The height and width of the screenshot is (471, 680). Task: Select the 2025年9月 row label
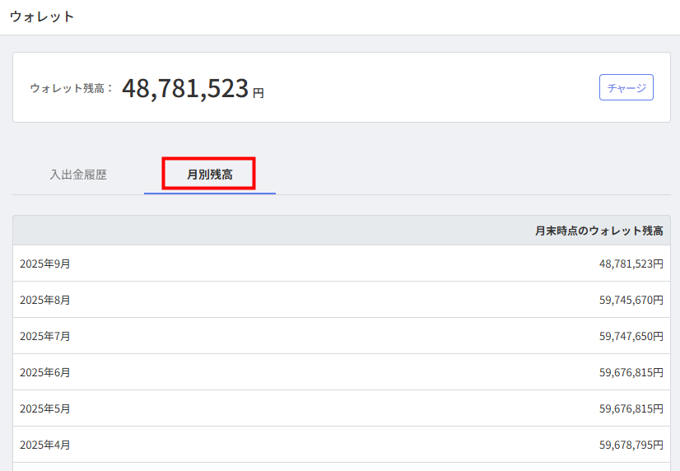tap(45, 263)
